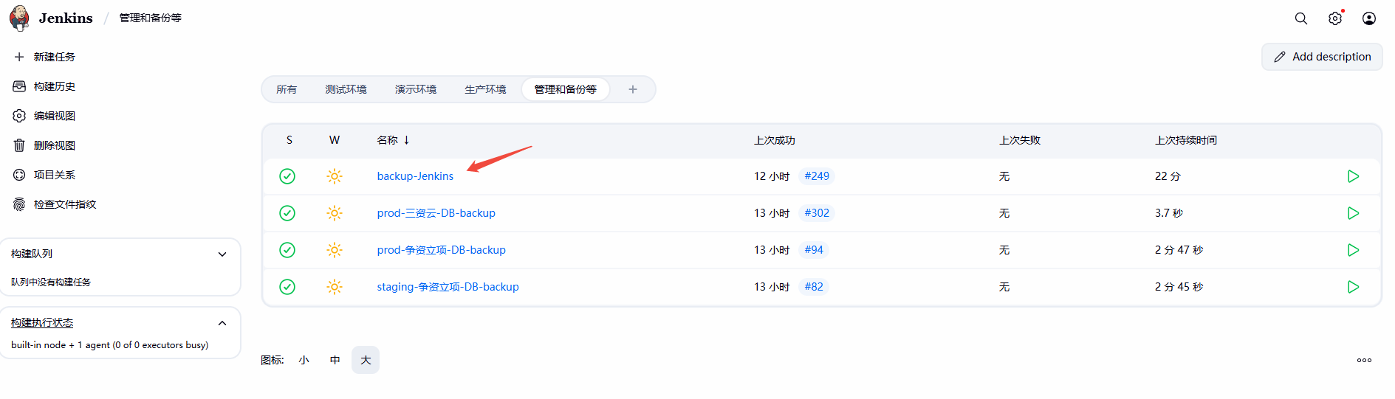Viewport: 1395px width, 399px height.
Task: Sort by the 上次持续时间 column header
Action: pyautogui.click(x=1186, y=140)
